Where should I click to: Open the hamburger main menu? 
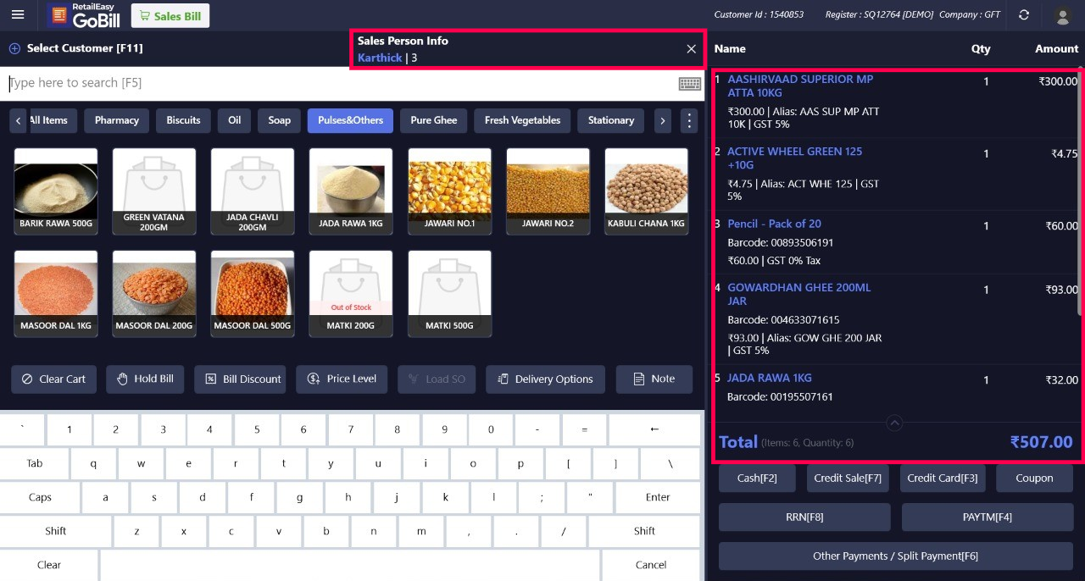tap(18, 14)
